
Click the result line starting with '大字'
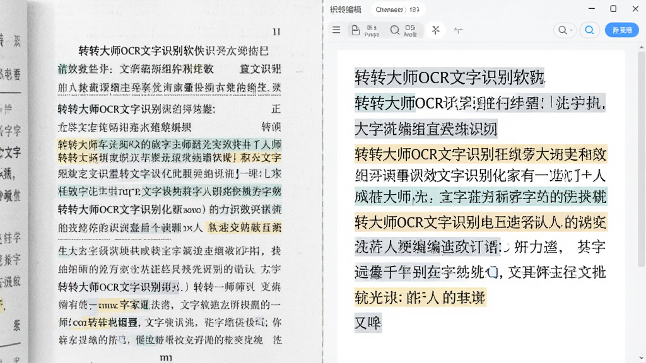426,129
